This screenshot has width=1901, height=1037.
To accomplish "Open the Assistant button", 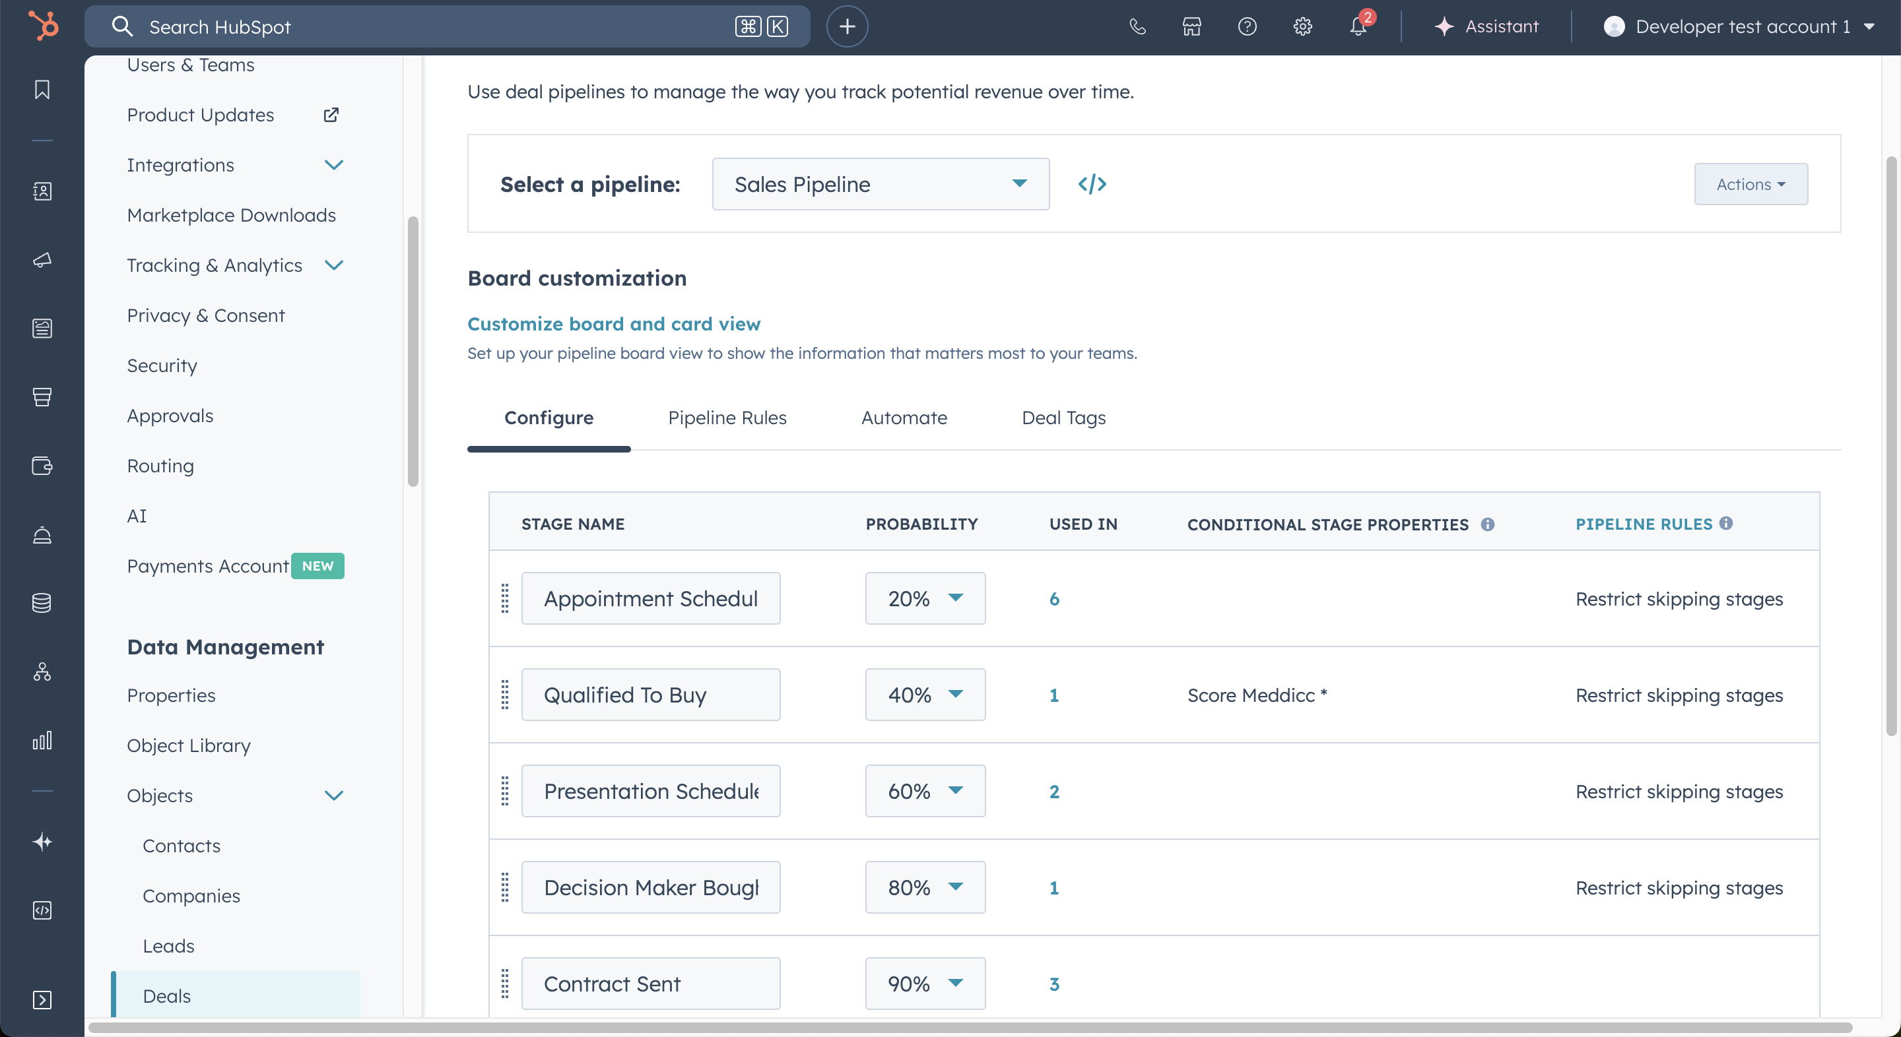I will [x=1486, y=26].
